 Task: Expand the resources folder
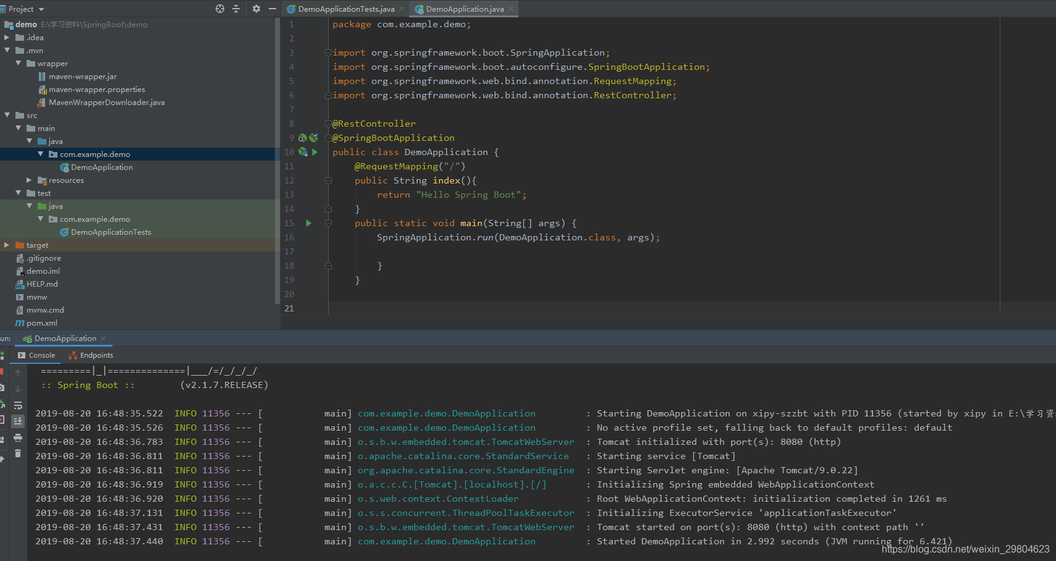pos(29,180)
